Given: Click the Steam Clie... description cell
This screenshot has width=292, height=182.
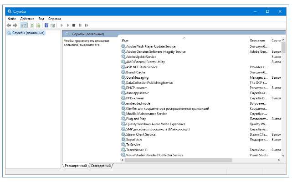Looking at the screenshot, I should [258, 134].
